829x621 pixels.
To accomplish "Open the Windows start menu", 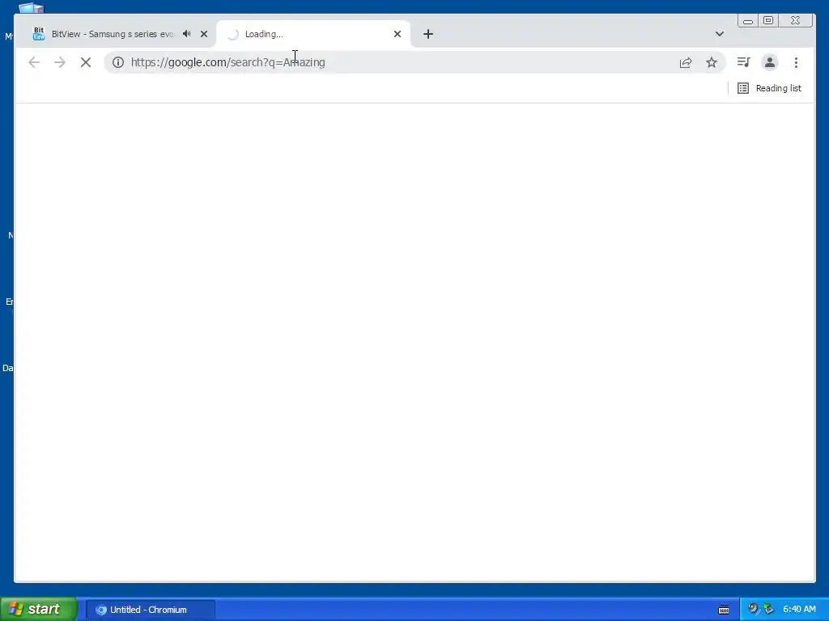I will coord(39,610).
